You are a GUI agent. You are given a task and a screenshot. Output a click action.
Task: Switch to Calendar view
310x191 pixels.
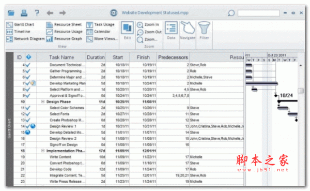(x=99, y=32)
